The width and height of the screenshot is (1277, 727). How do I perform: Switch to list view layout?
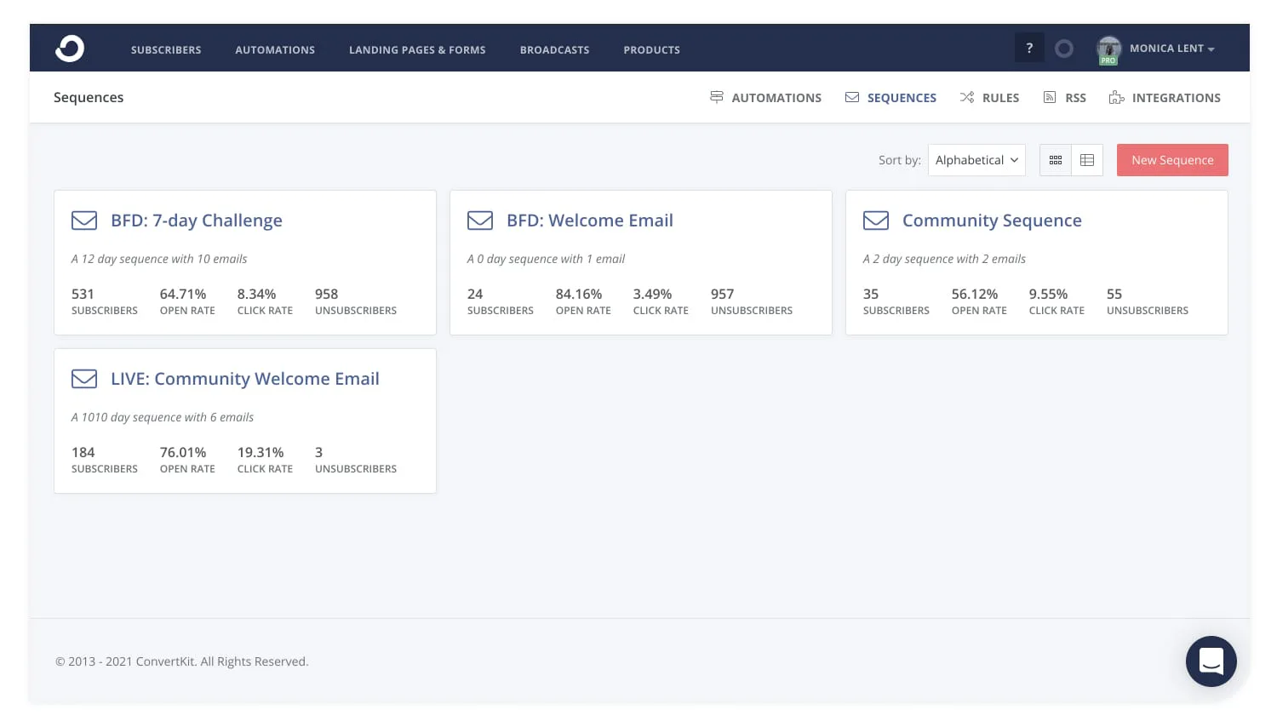(1087, 160)
